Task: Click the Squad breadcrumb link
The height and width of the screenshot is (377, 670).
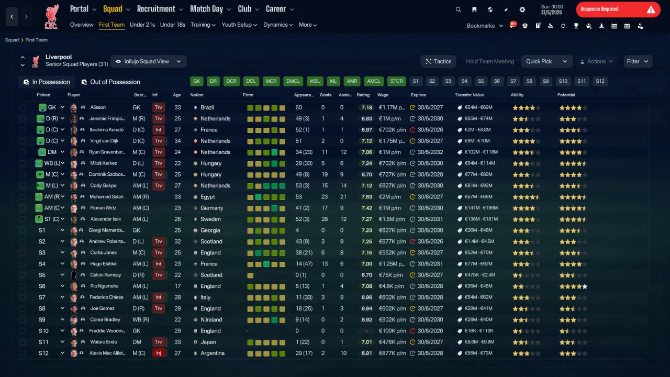Action: coord(12,40)
